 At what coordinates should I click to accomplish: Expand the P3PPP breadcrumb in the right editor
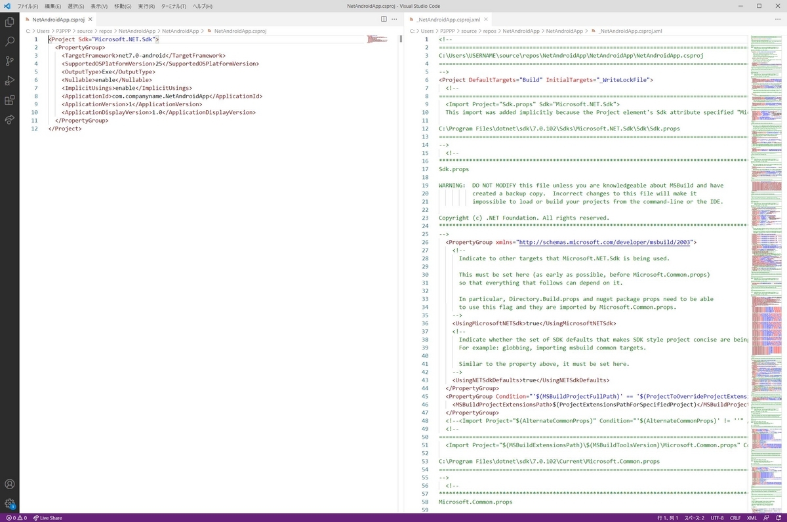tap(449, 31)
